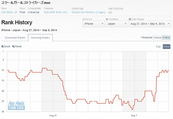The height and width of the screenshot is (119, 173).
Task: Click the Reset magnifier icon
Action: [13, 46]
